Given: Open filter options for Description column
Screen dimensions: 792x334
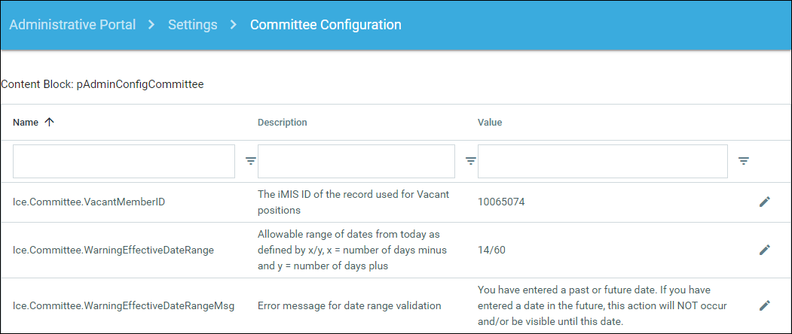Looking at the screenshot, I should pyautogui.click(x=471, y=161).
